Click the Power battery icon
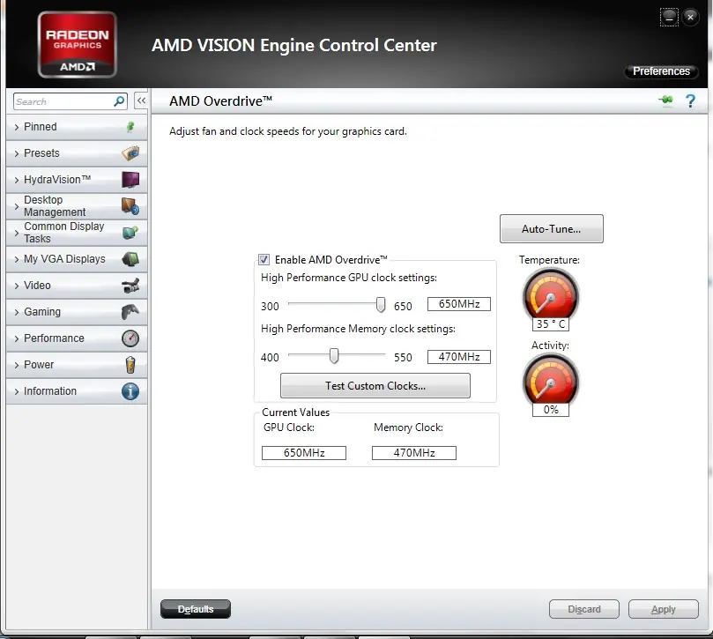Viewport: 713px width, 639px height. pos(130,365)
